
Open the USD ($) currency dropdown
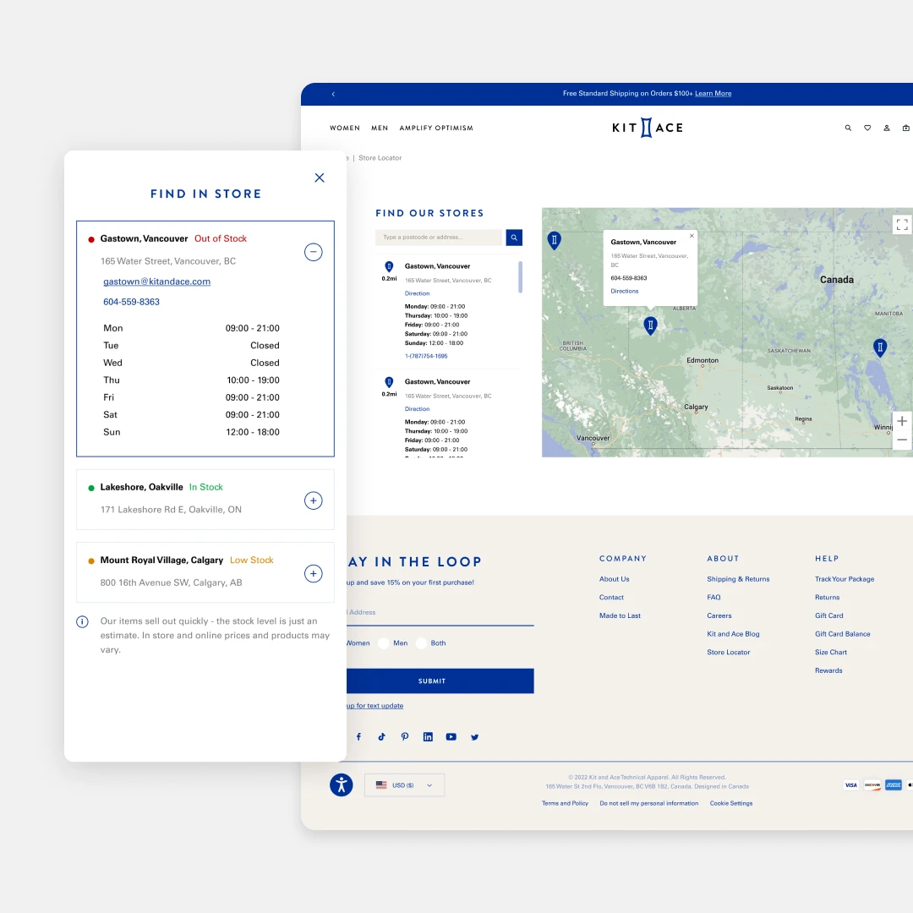click(405, 785)
